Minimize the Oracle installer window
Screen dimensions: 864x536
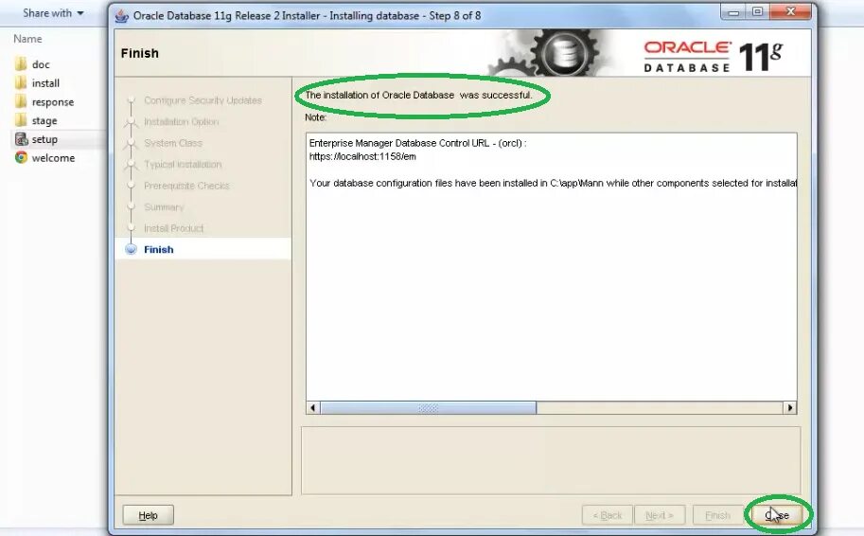tap(733, 12)
